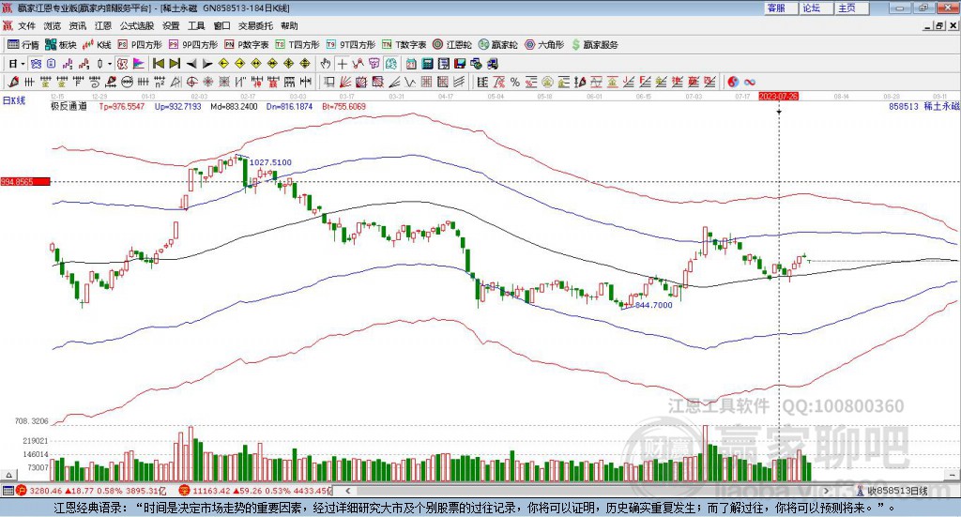The width and height of the screenshot is (961, 517).
Task: Step forward with black right arrow
Action: pyautogui.click(x=207, y=64)
